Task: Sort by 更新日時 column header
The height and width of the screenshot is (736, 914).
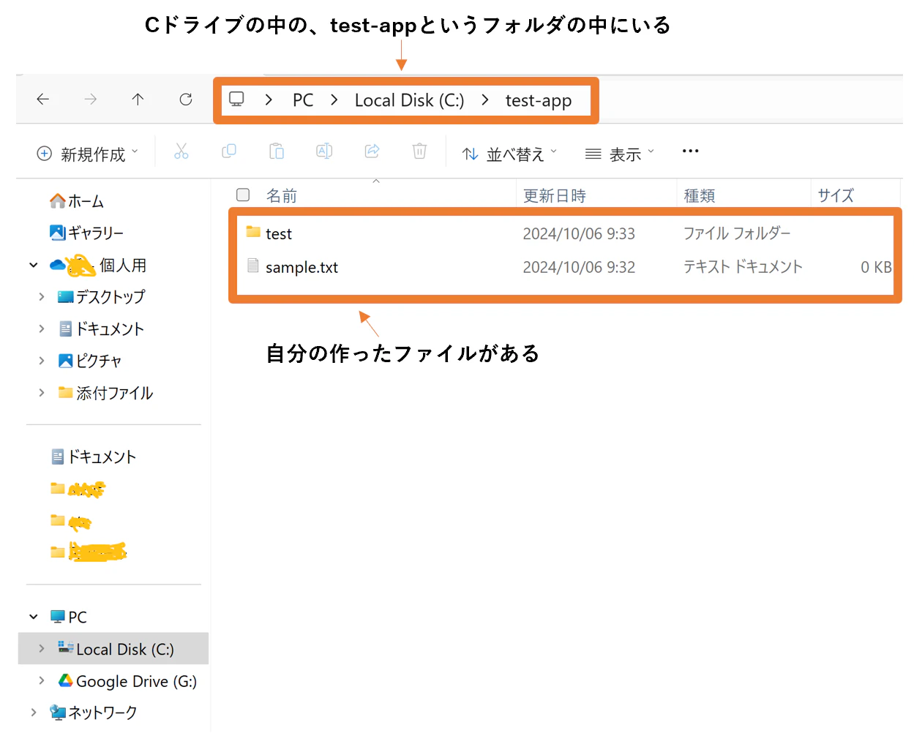Action: [555, 195]
